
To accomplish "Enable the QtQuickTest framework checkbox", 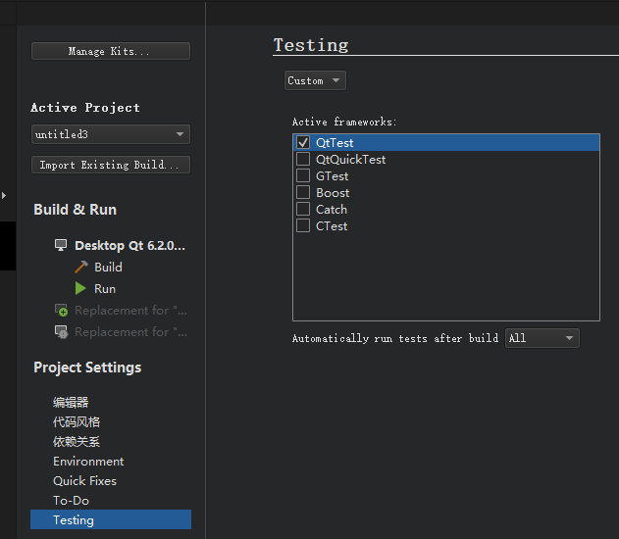I will coord(303,159).
